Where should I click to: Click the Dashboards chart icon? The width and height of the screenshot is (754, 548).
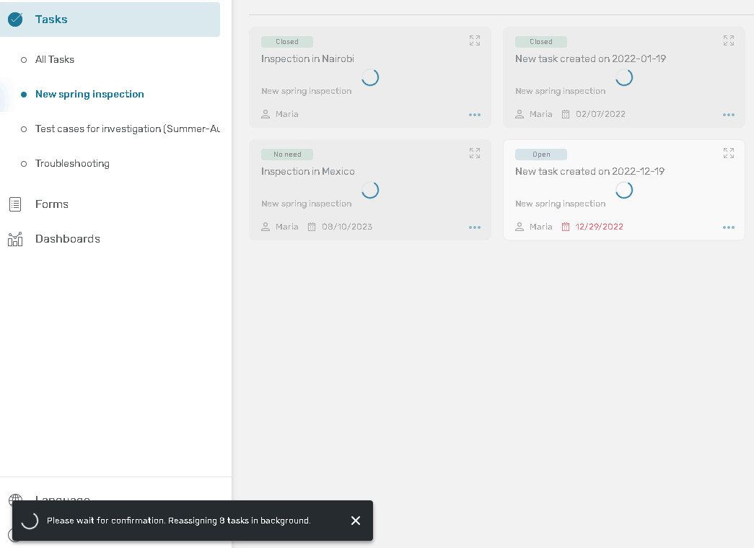click(15, 239)
